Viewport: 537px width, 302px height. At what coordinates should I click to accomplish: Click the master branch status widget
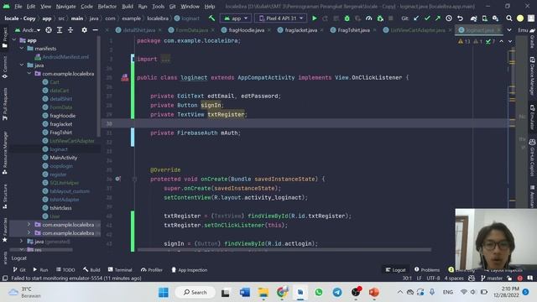tap(492, 278)
